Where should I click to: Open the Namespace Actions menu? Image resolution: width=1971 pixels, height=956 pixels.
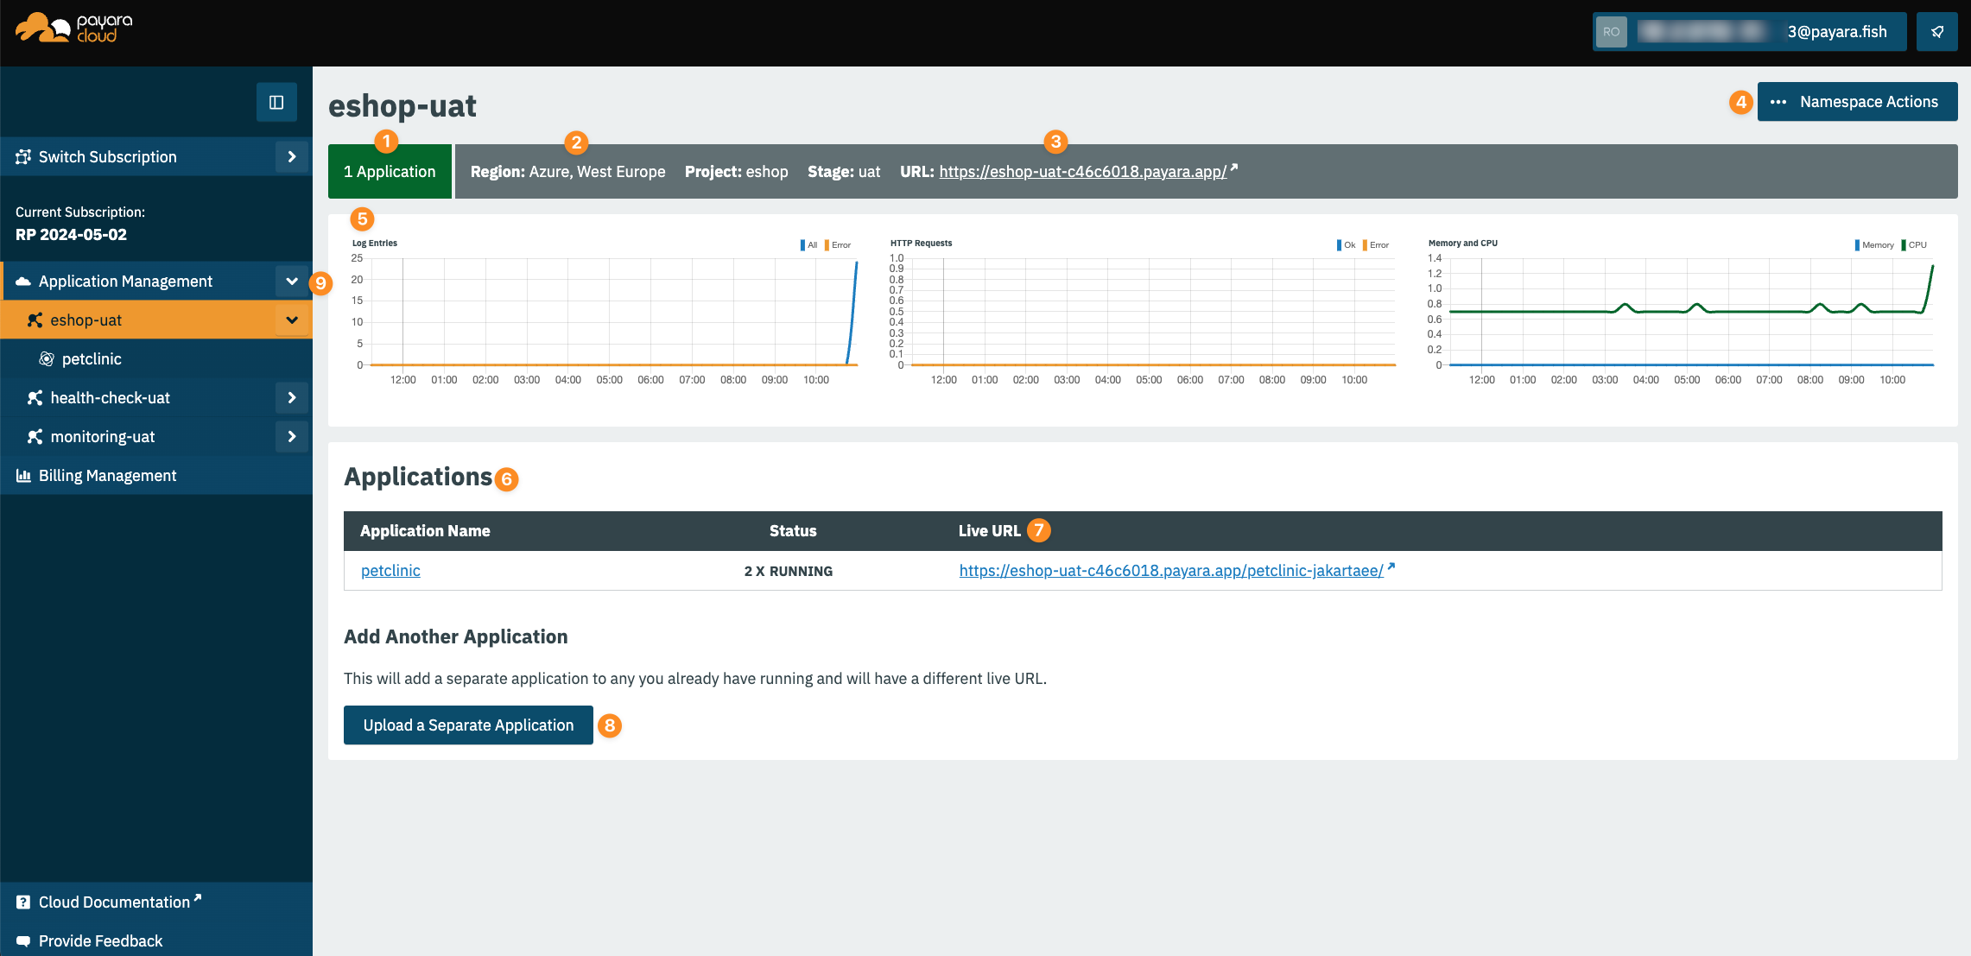pyautogui.click(x=1857, y=102)
